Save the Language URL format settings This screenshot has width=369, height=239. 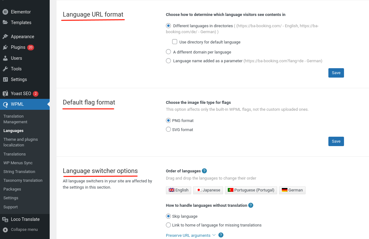tap(336, 73)
